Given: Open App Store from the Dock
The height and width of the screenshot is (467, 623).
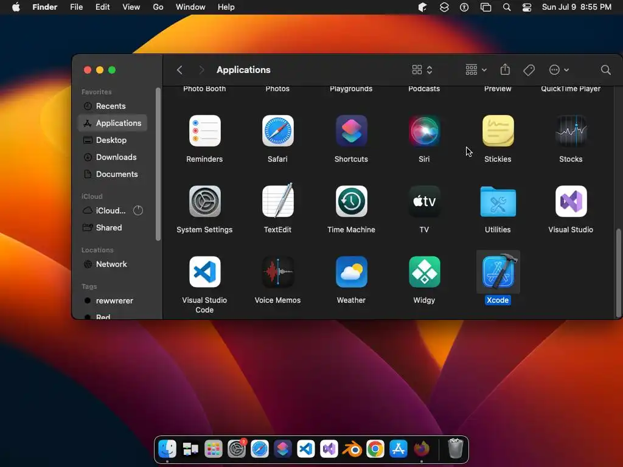Looking at the screenshot, I should tap(399, 449).
